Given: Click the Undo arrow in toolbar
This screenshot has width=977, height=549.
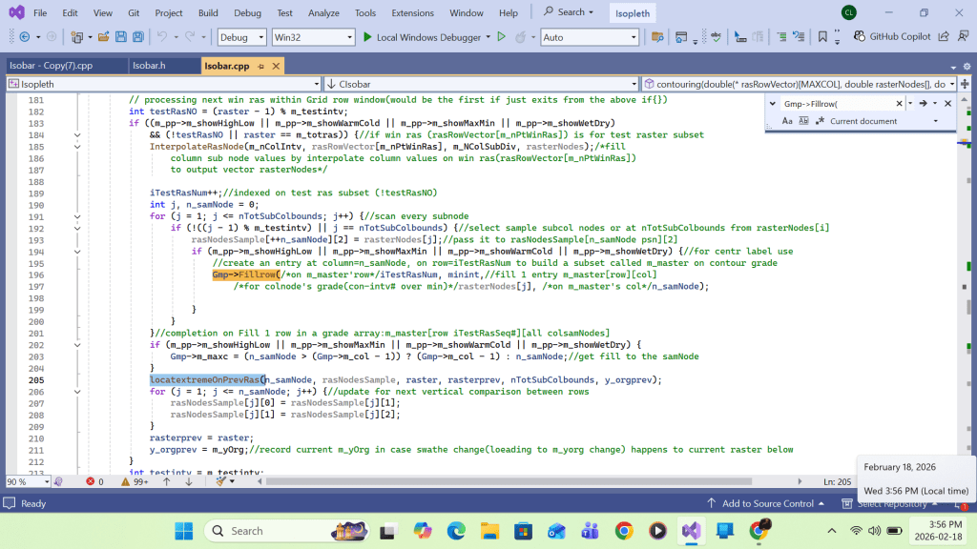Looking at the screenshot, I should tap(162, 37).
